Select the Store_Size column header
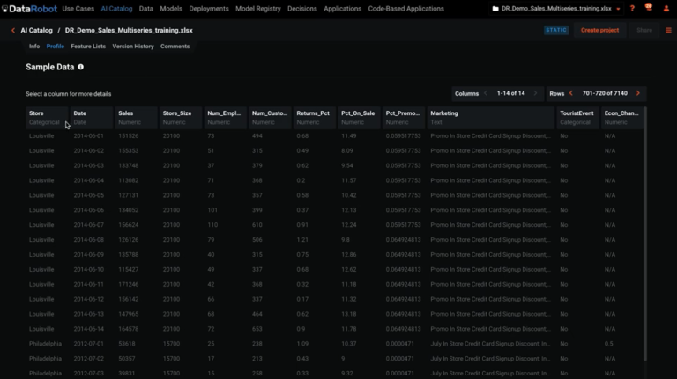The height and width of the screenshot is (379, 677). click(181, 118)
